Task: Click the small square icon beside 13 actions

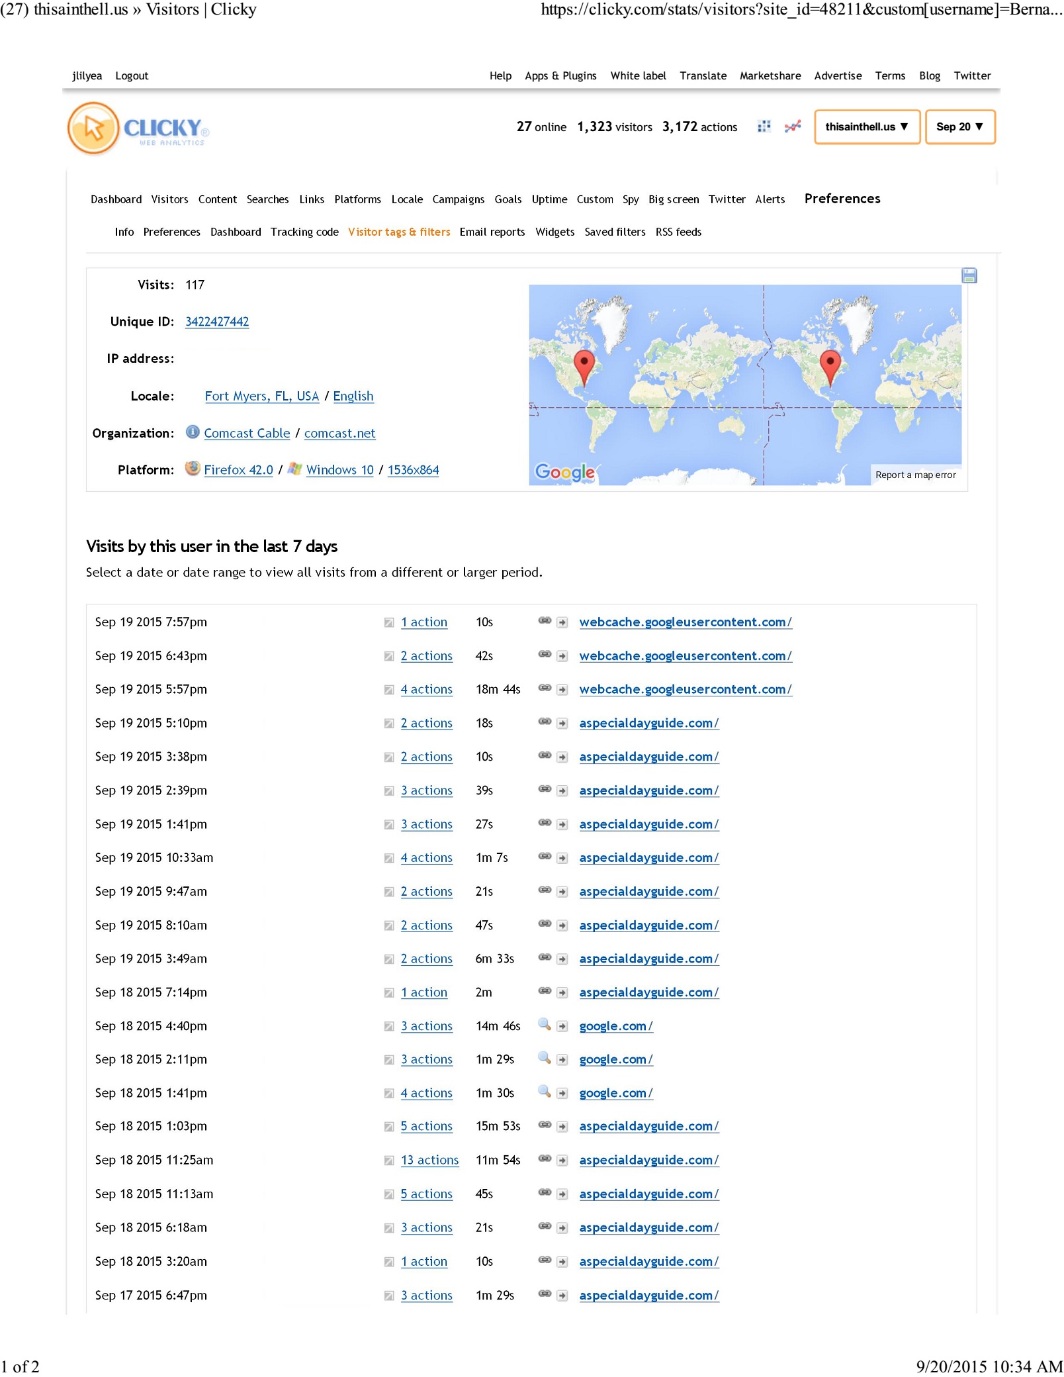Action: click(x=389, y=1161)
